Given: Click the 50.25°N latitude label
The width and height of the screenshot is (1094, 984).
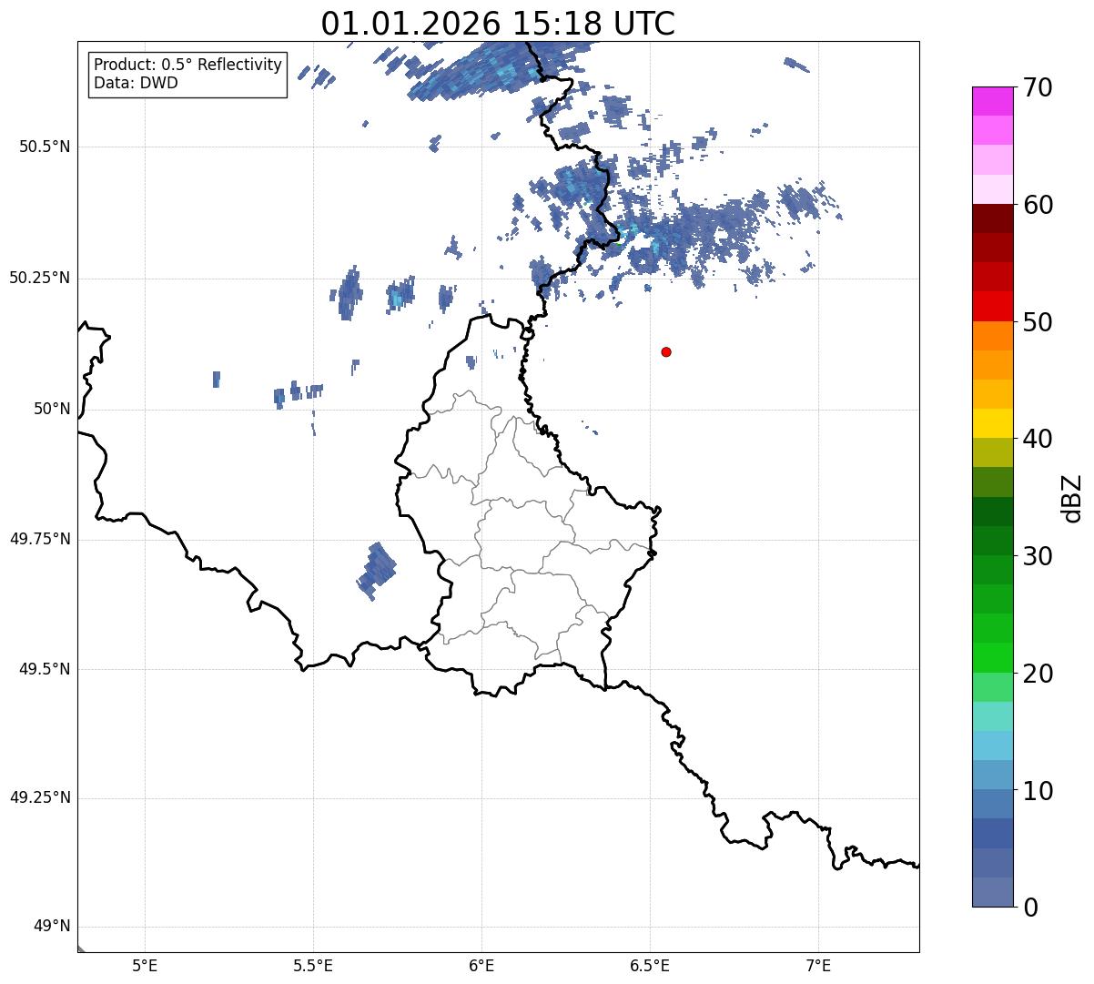Looking at the screenshot, I should 39,278.
